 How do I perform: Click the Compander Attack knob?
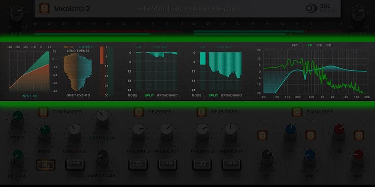(18, 119)
